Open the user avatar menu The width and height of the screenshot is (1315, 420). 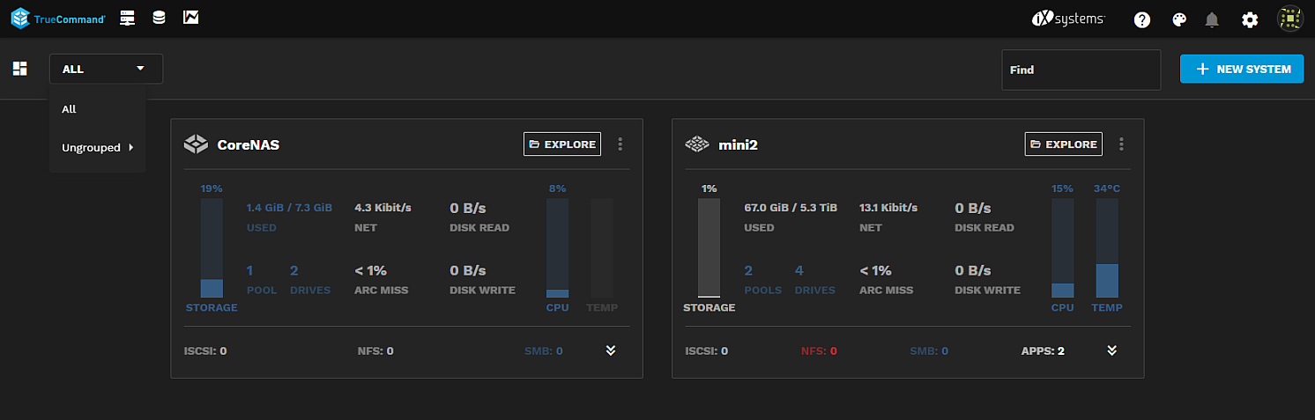tap(1289, 19)
